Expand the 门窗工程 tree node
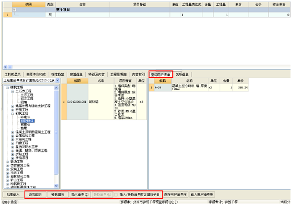Viewport: 292px width, 205px height. [x=13, y=143]
